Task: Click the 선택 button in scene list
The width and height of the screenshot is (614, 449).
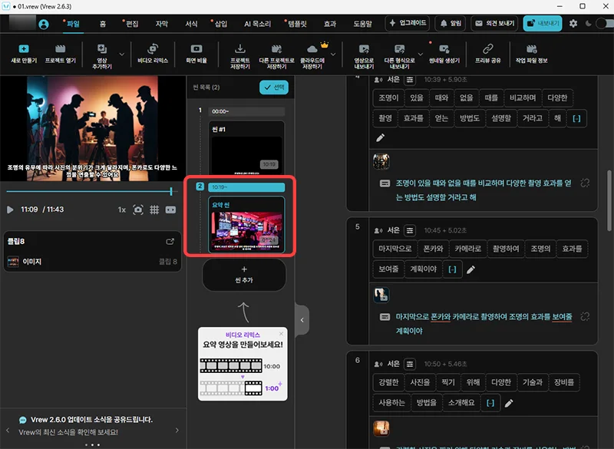Action: [x=274, y=87]
